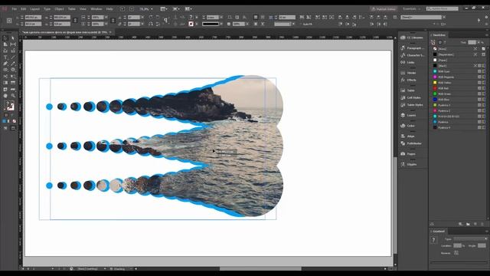
Task: Open the Object menu
Action: click(59, 9)
